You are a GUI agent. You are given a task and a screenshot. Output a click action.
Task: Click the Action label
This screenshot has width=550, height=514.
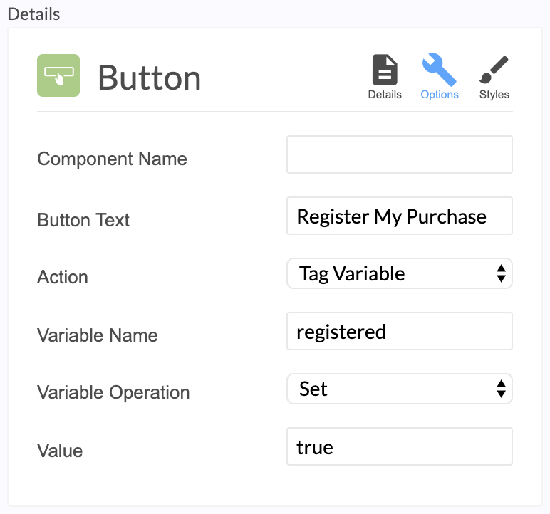pyautogui.click(x=63, y=277)
